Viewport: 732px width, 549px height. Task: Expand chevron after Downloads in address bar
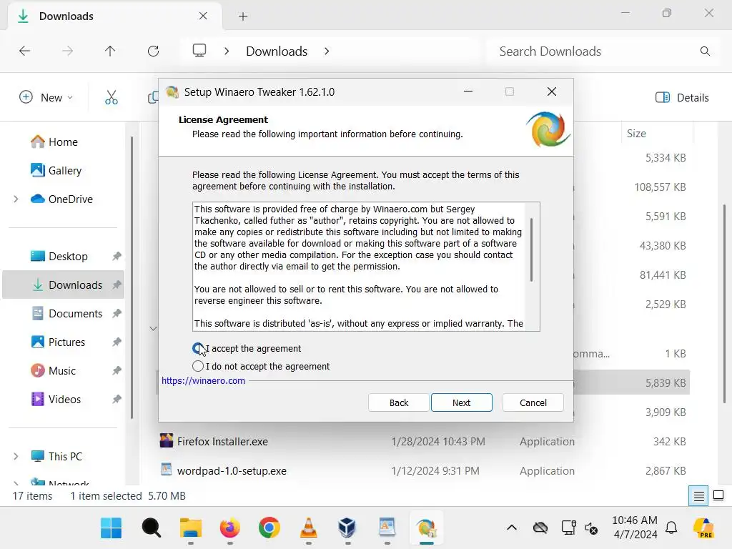[x=327, y=51]
